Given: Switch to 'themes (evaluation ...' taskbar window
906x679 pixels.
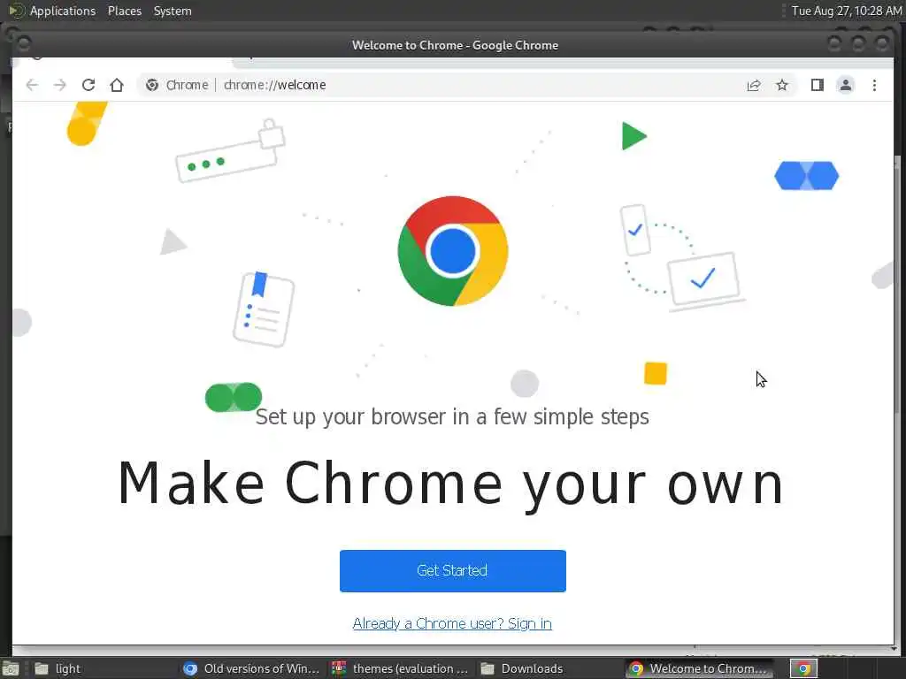Looking at the screenshot, I should tap(400, 668).
